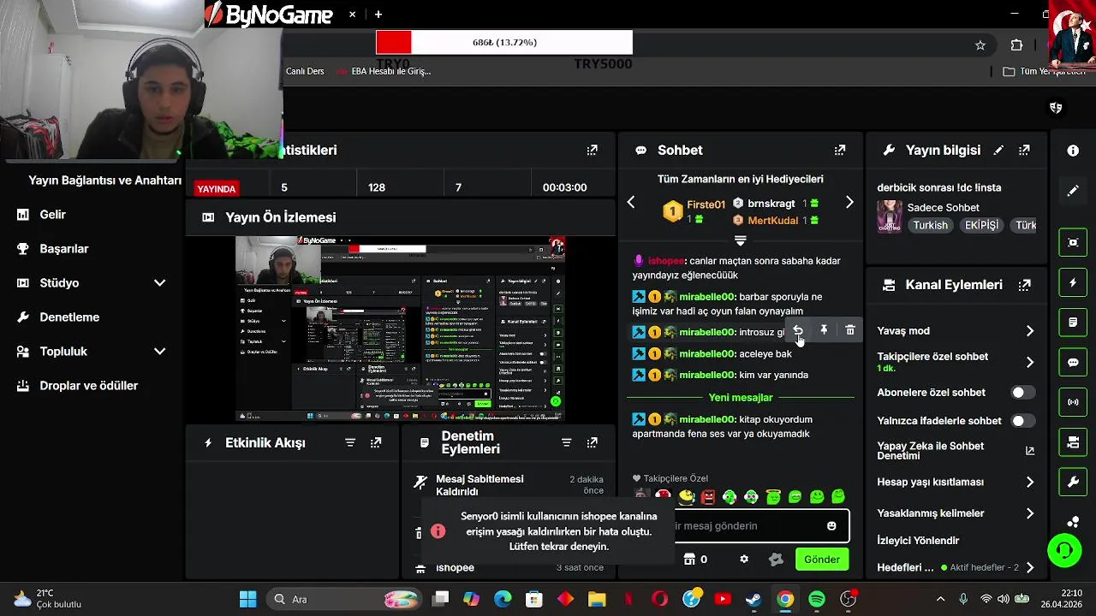Pop out the Sohbet chat panel
This screenshot has width=1096, height=616.
click(840, 150)
